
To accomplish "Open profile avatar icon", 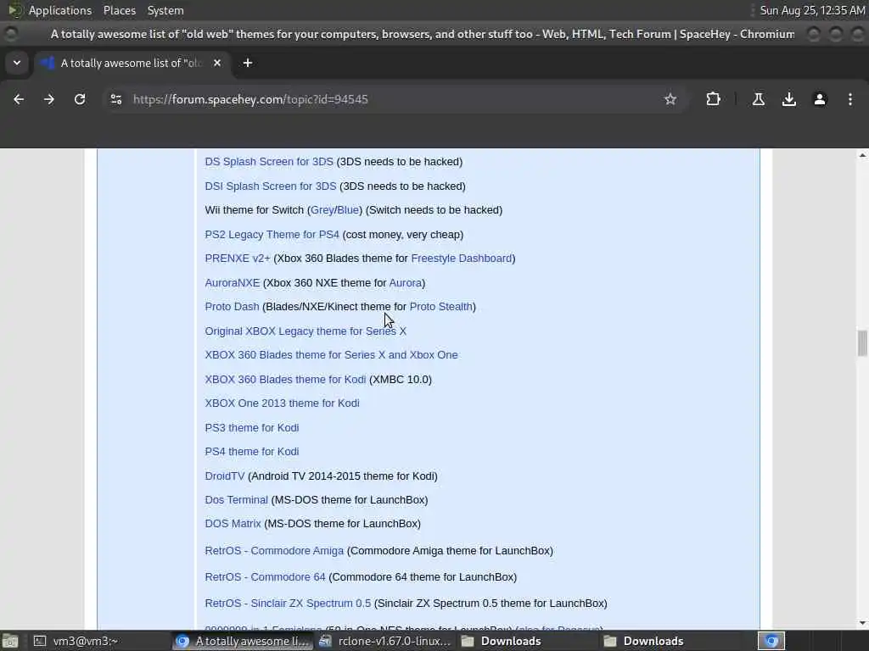I will click(x=820, y=100).
